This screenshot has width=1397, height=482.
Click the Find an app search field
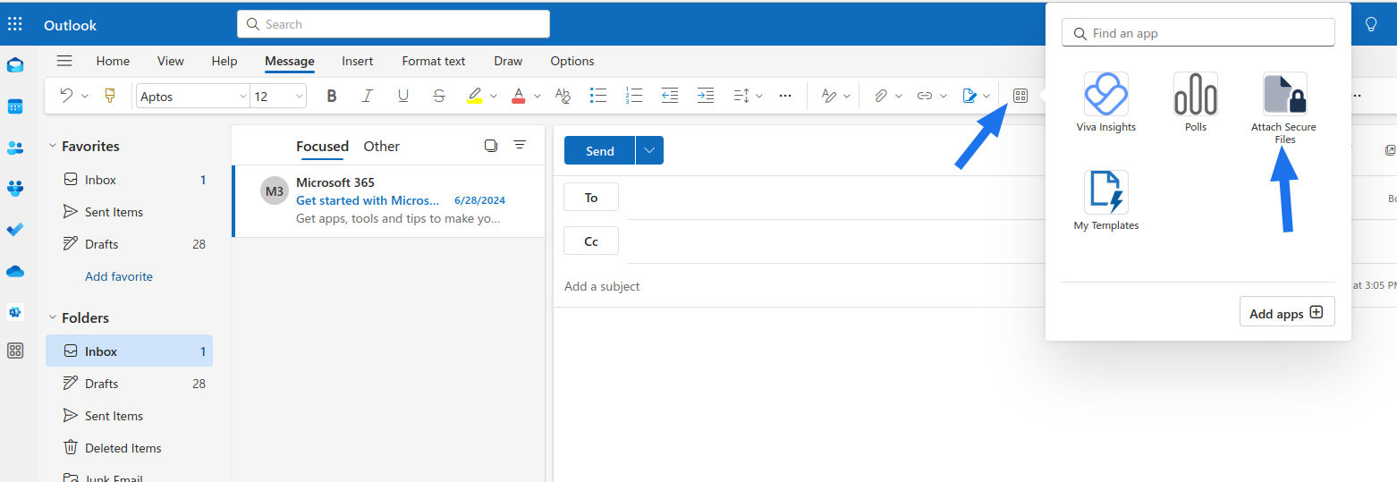[x=1198, y=33]
